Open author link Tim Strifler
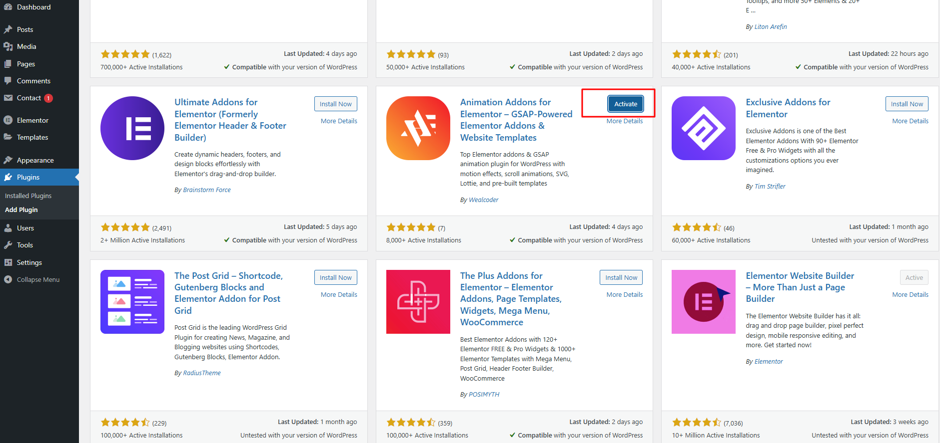 770,186
